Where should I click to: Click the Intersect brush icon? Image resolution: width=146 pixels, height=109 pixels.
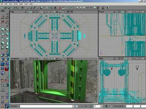[2, 60]
